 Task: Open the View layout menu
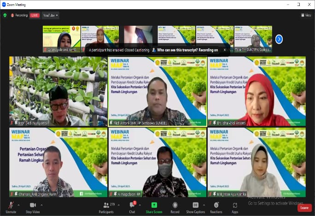point(306,15)
